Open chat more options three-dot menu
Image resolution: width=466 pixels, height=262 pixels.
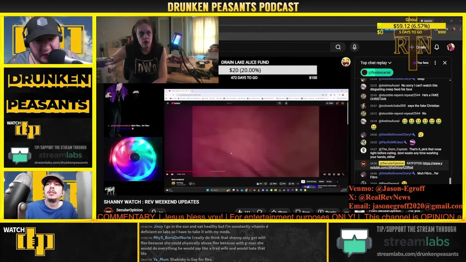pyautogui.click(x=435, y=63)
